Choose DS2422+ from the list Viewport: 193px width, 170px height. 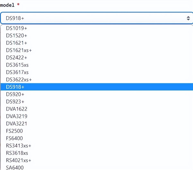97,58
